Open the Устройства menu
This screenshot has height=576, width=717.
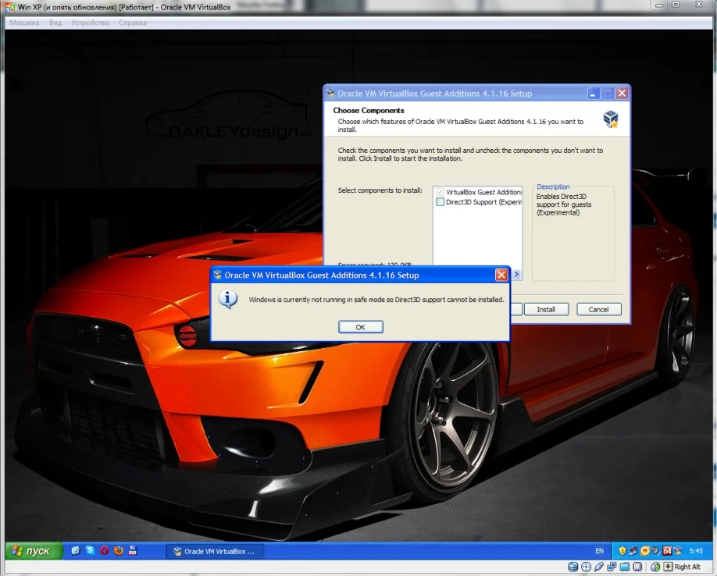pyautogui.click(x=90, y=23)
